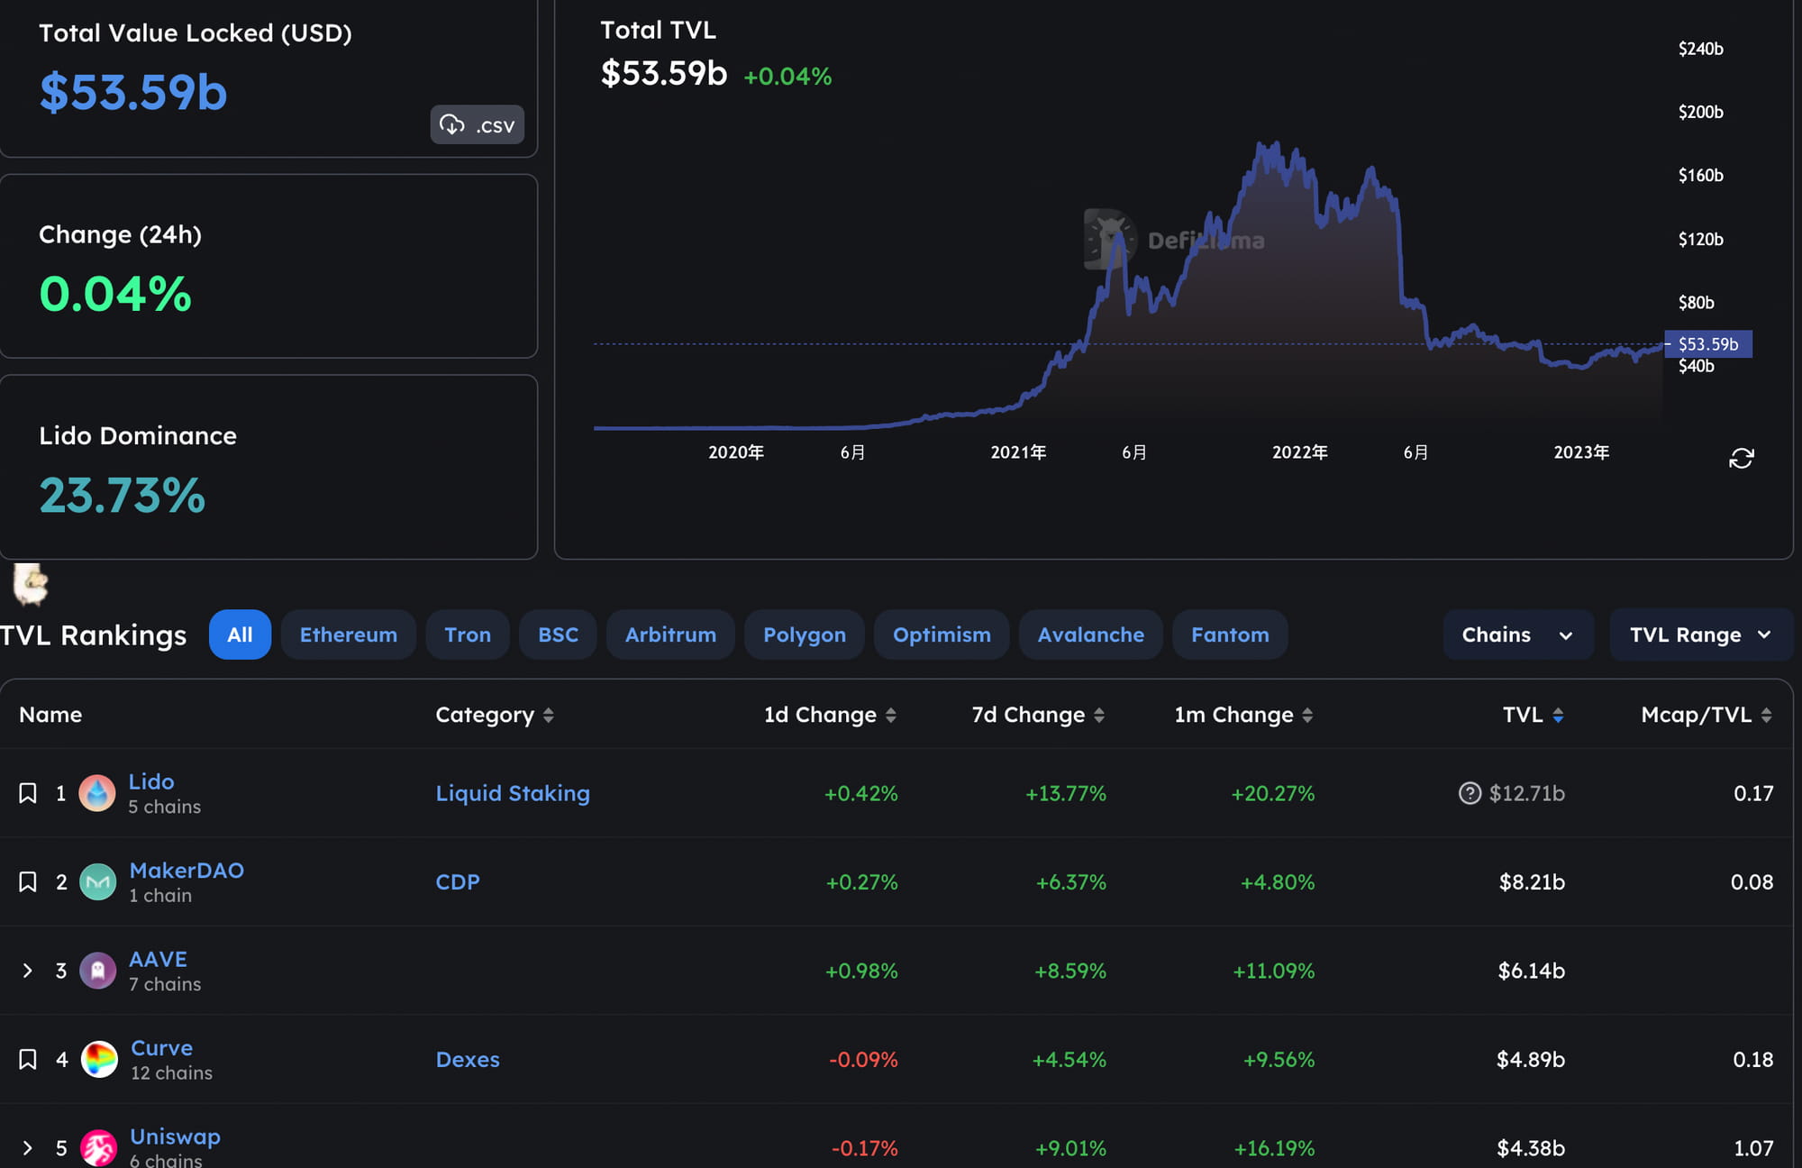The image size is (1802, 1168).
Task: Filter rankings by Arbitrum
Action: [x=670, y=634]
